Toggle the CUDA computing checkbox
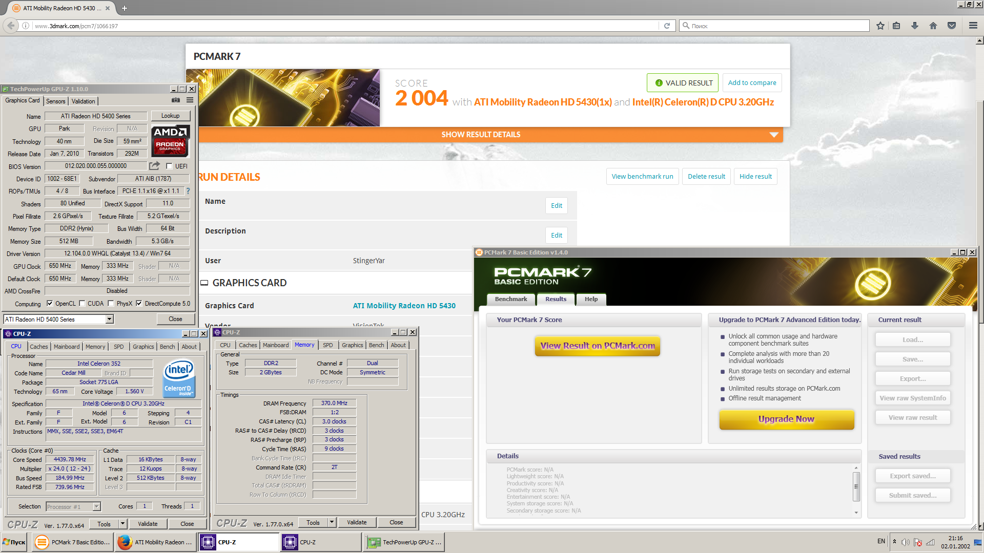Screen dimensions: 984x553 [x=83, y=304]
